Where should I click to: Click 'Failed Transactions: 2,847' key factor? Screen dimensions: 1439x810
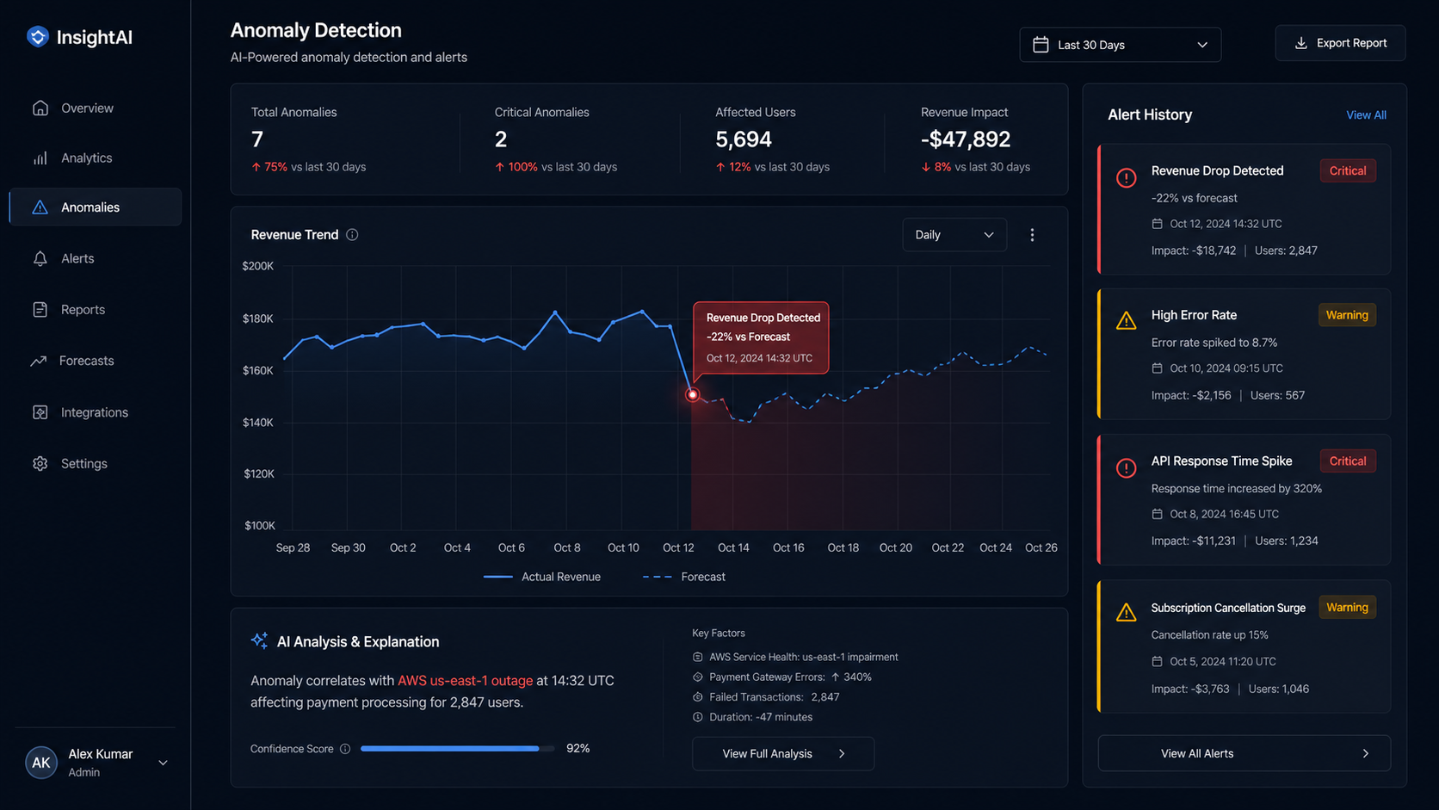coord(774,697)
